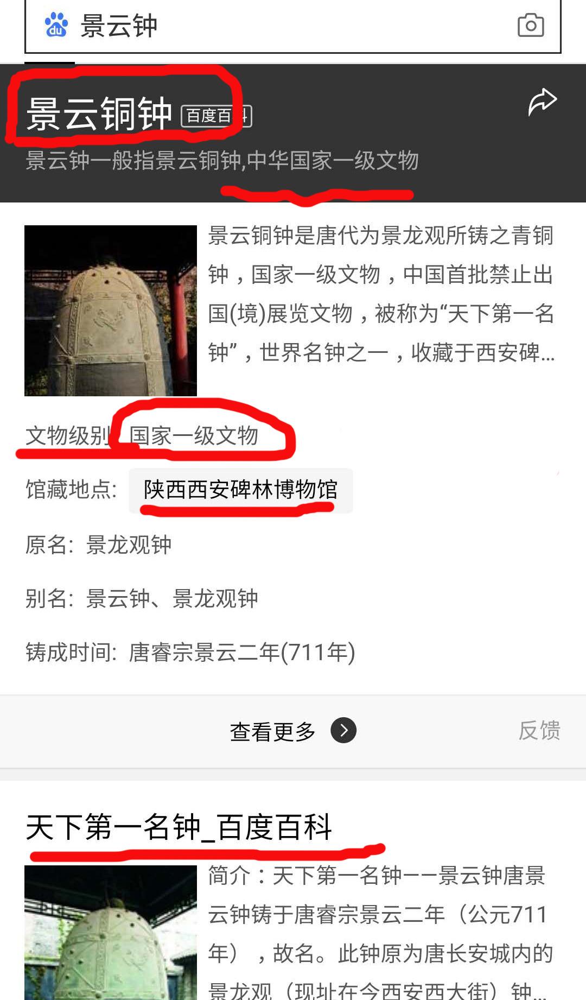The image size is (586, 1000).
Task: Tap the Baidu paw logo icon
Action: (56, 25)
